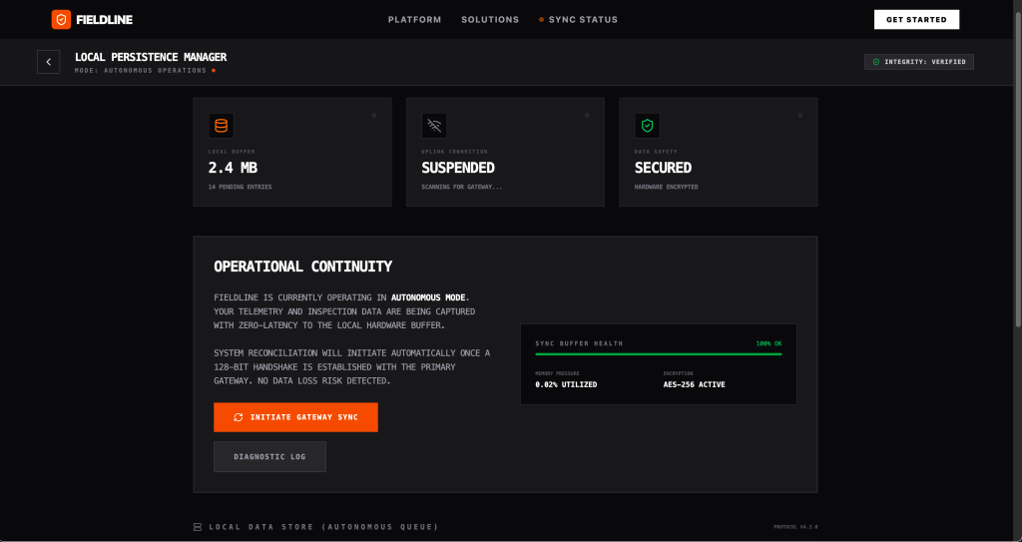Click the Suspended uplink status text

pos(458,168)
